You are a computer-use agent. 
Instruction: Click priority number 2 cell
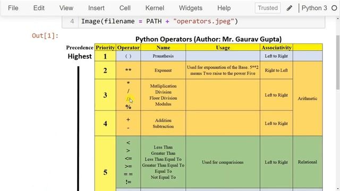[105, 71]
